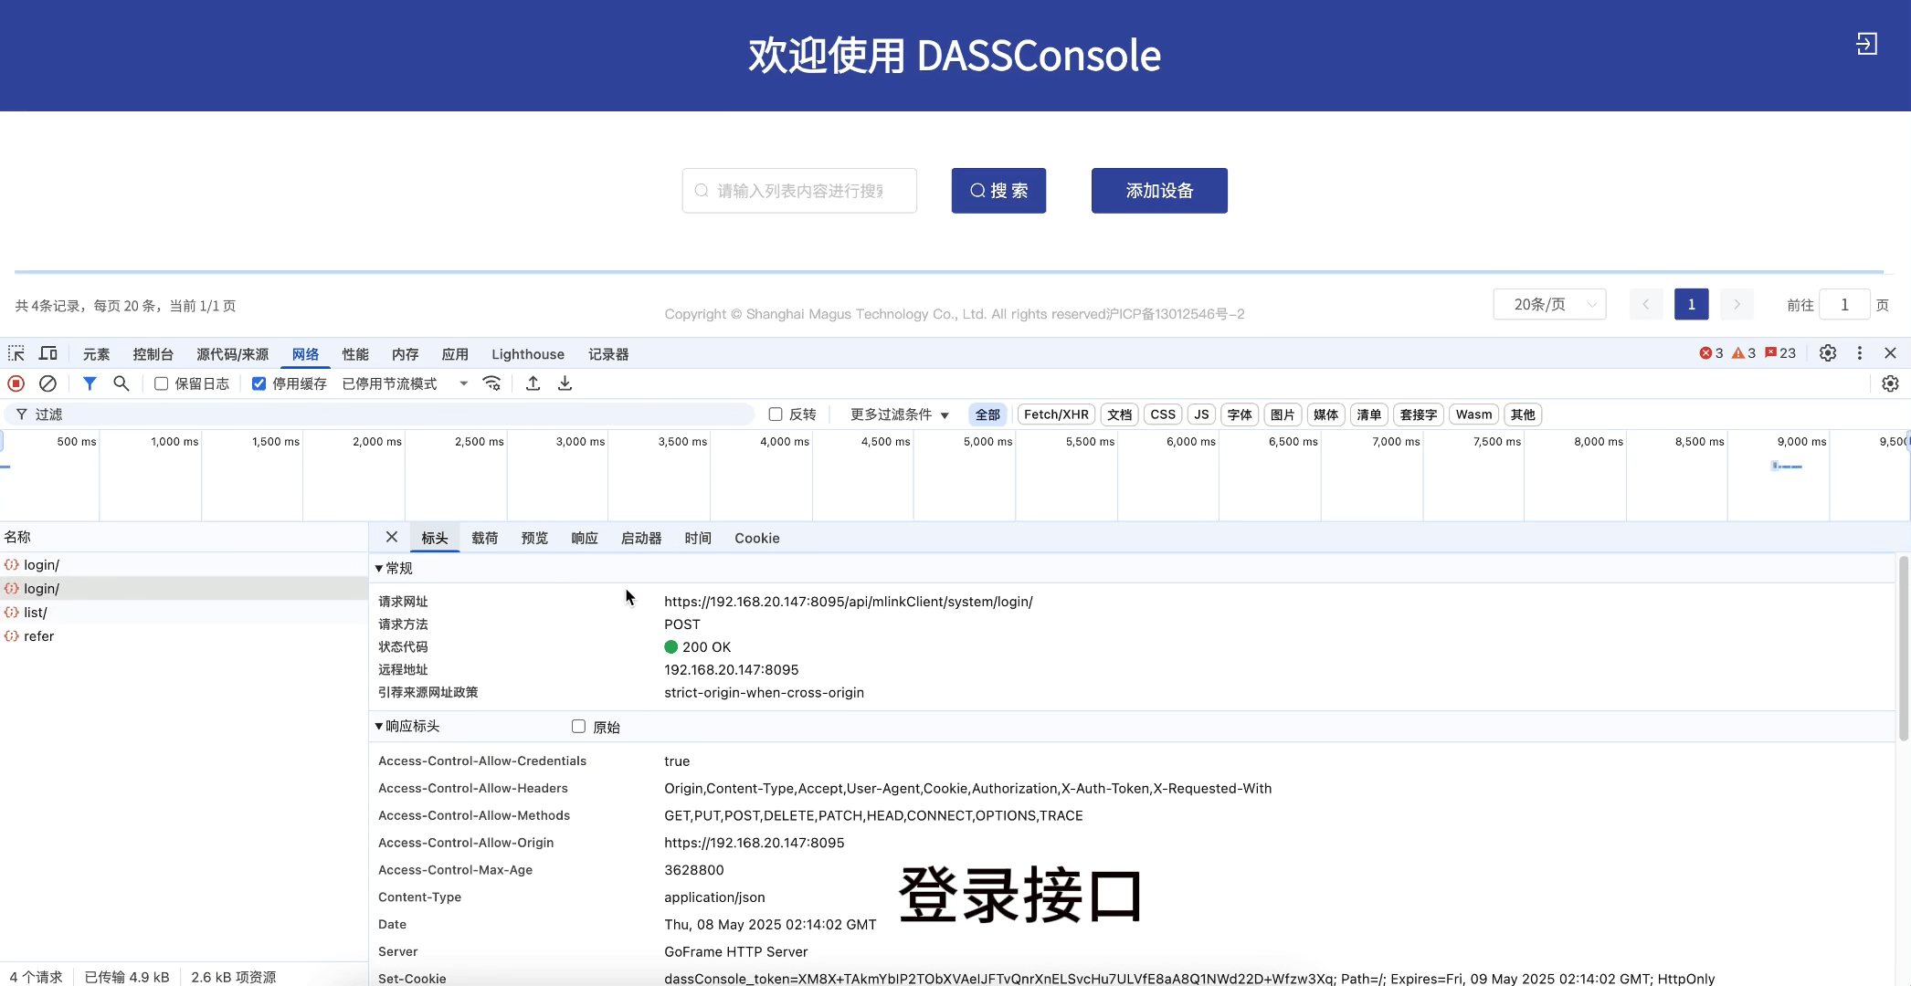
Task: Toggle the network filter funnel icon
Action: (x=90, y=383)
